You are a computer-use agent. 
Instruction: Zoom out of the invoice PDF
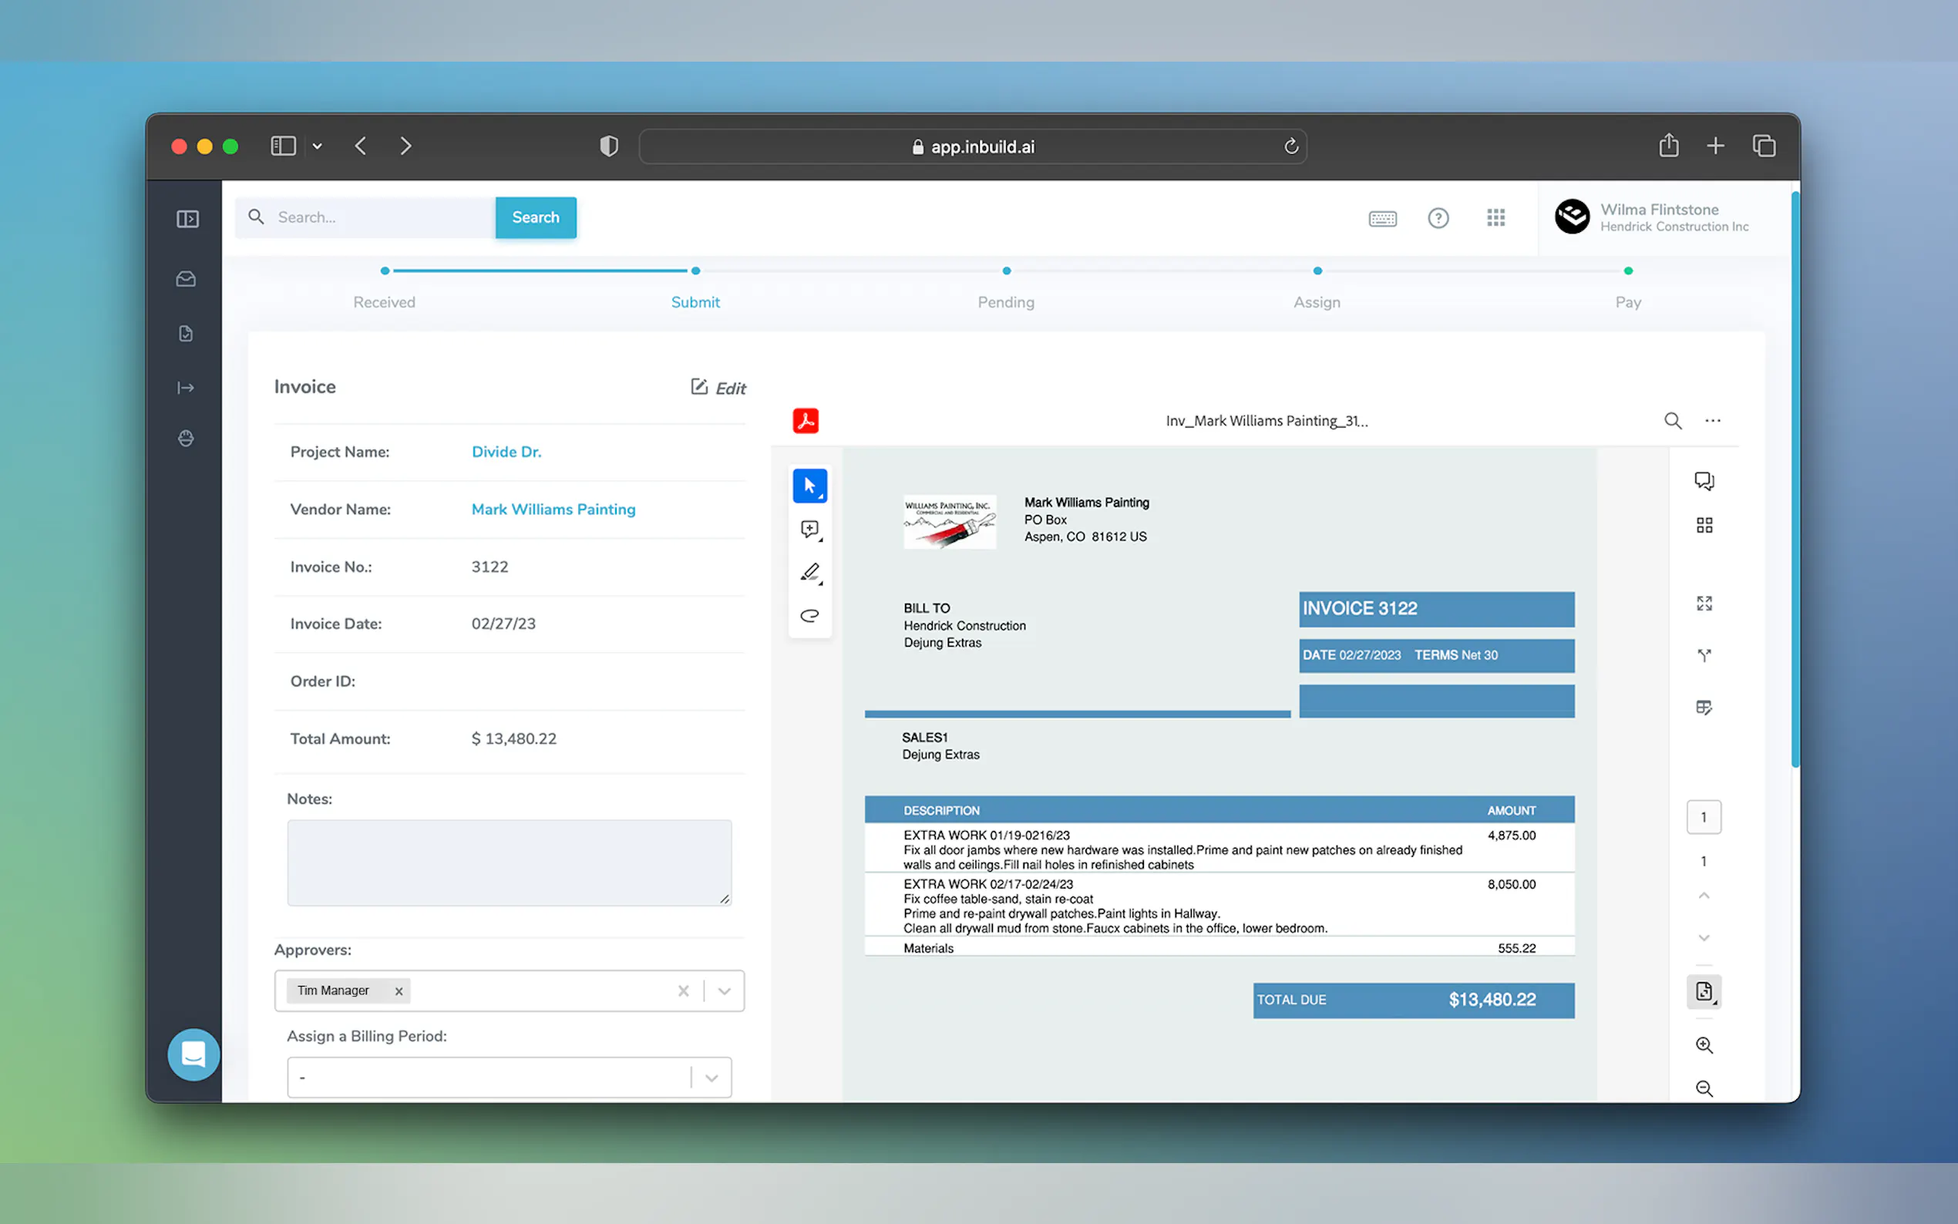tap(1704, 1089)
